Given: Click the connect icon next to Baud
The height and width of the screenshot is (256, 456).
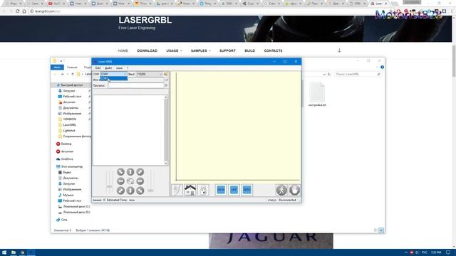Looking at the screenshot, I should 166,74.
